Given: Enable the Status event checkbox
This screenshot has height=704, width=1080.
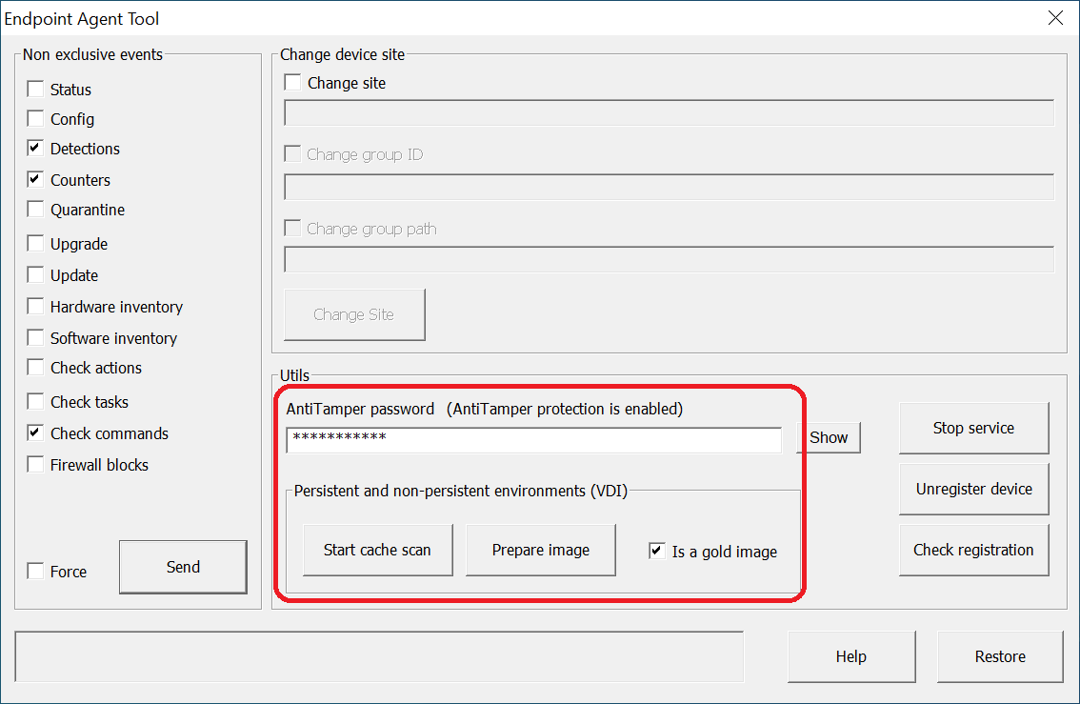Looking at the screenshot, I should click(x=36, y=89).
